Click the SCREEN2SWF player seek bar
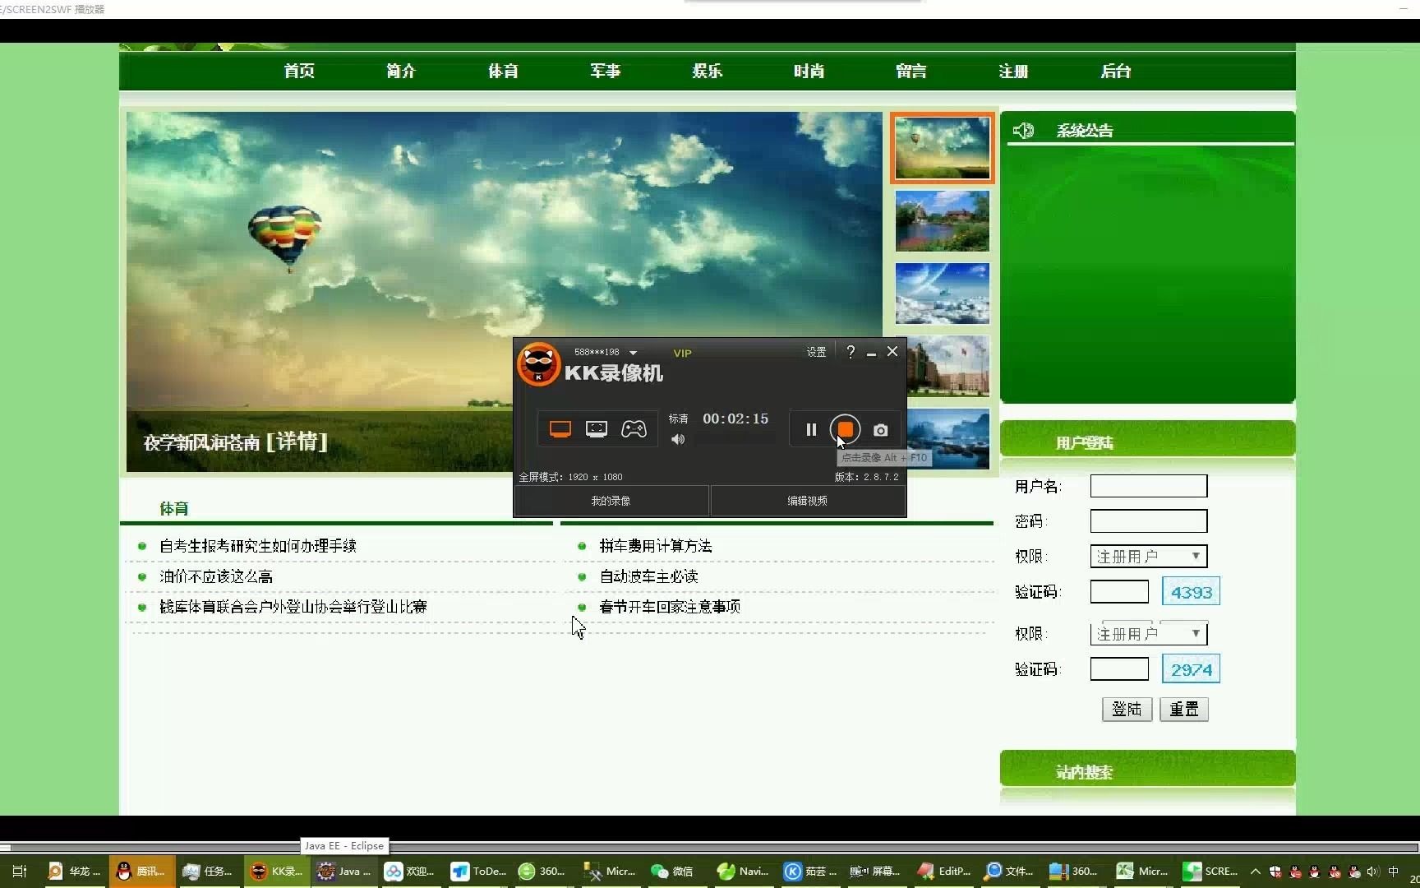The height and width of the screenshot is (888, 1420). coord(710,848)
